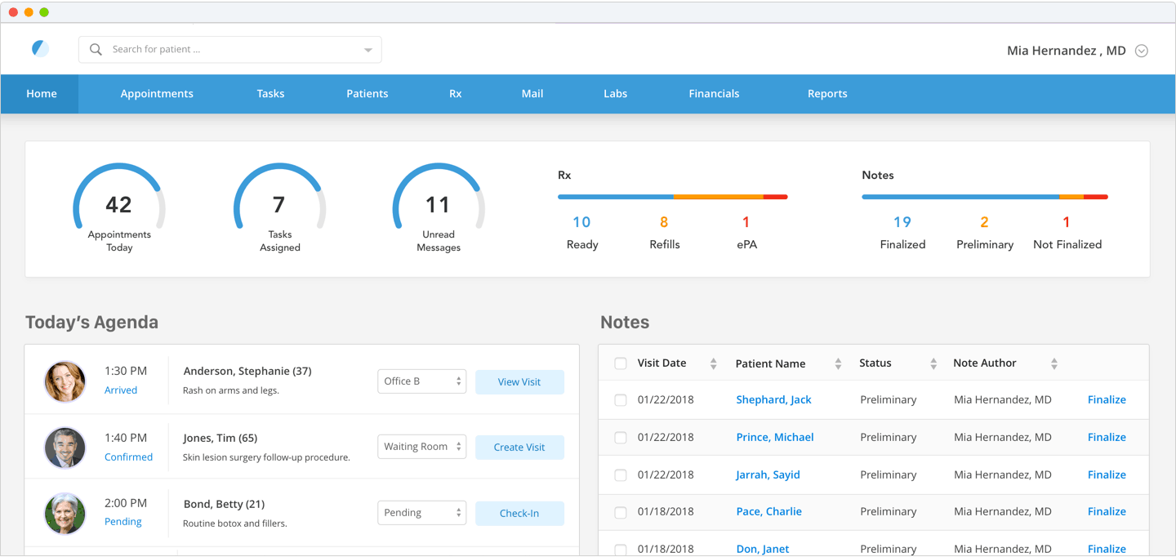
Task: Sort notes by Visit Date arrows
Action: click(x=713, y=364)
